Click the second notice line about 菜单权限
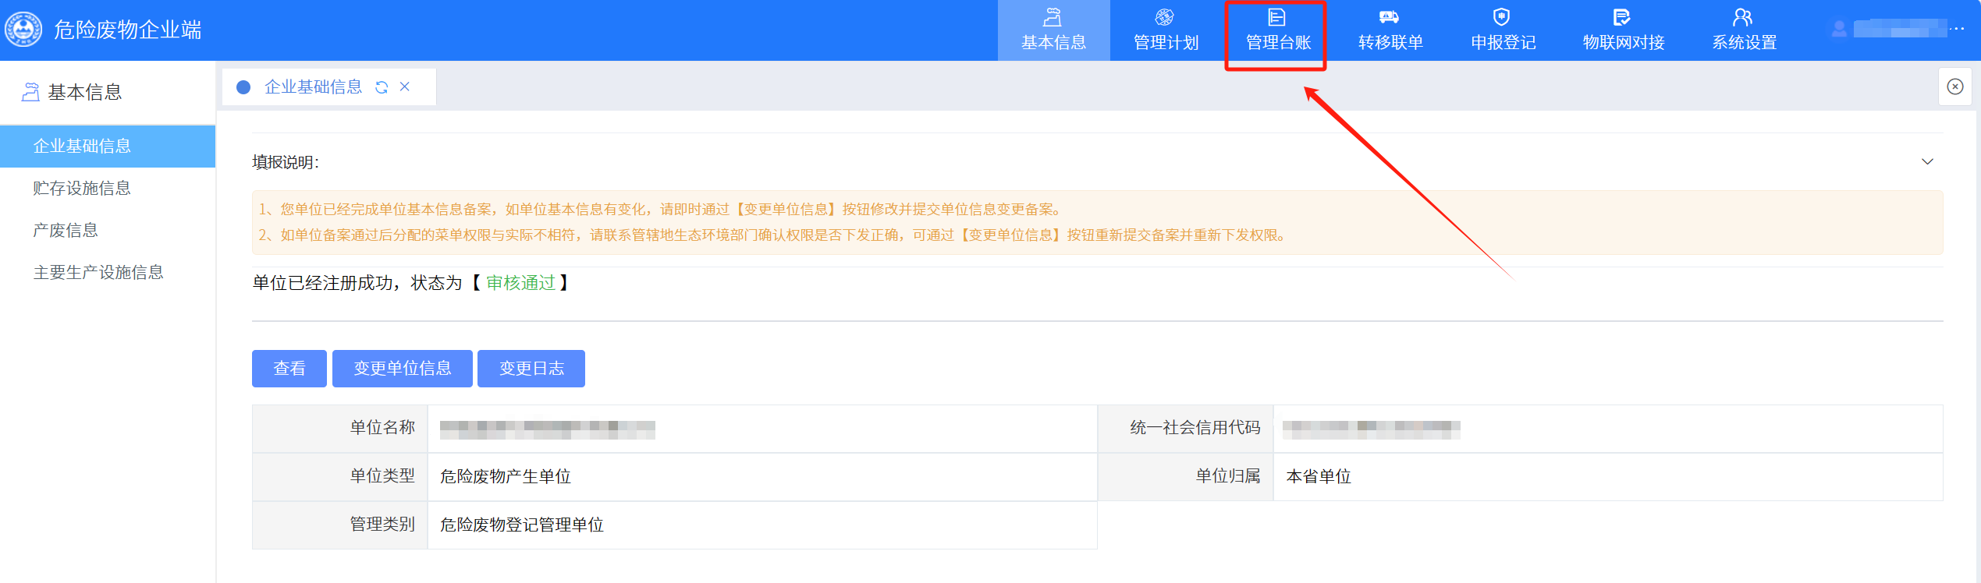Image resolution: width=1981 pixels, height=583 pixels. tap(773, 235)
